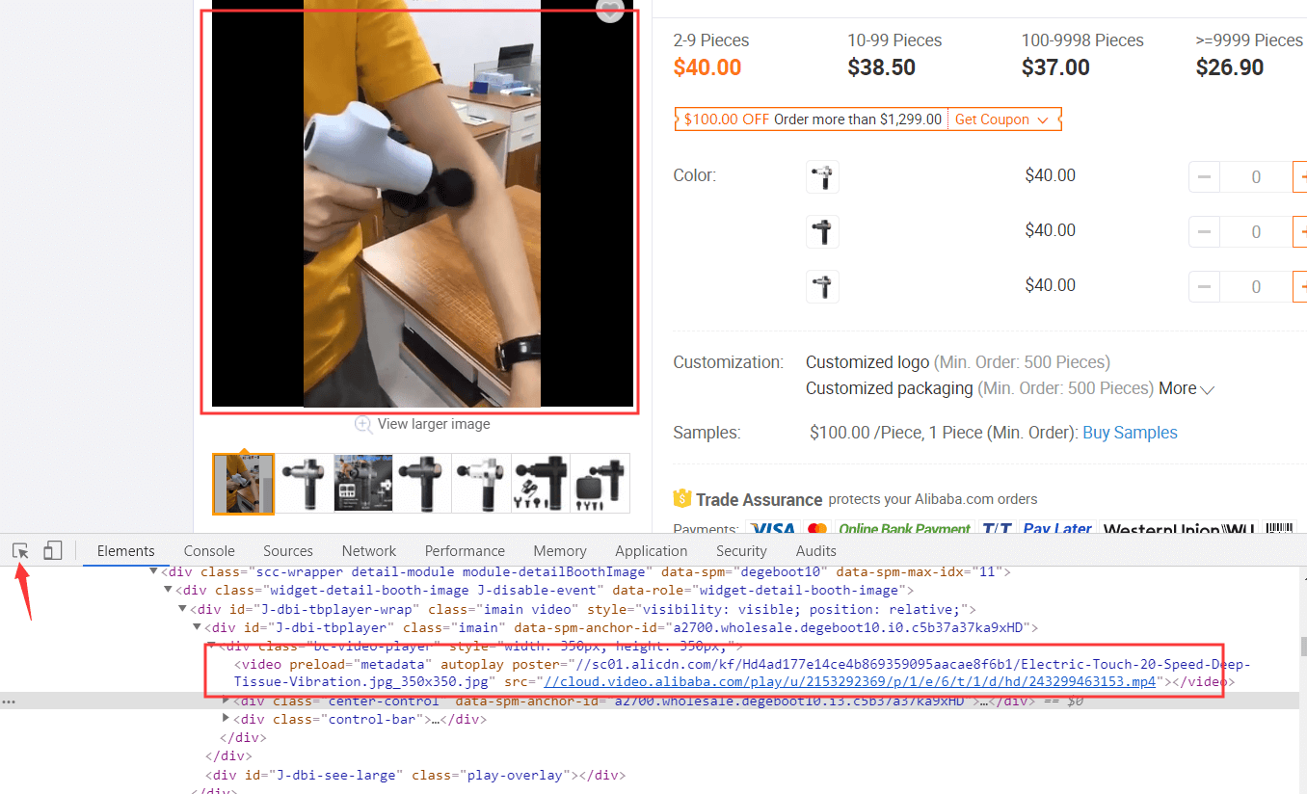Open the Network tab
Viewport: 1307px width, 794px height.
coord(369,551)
